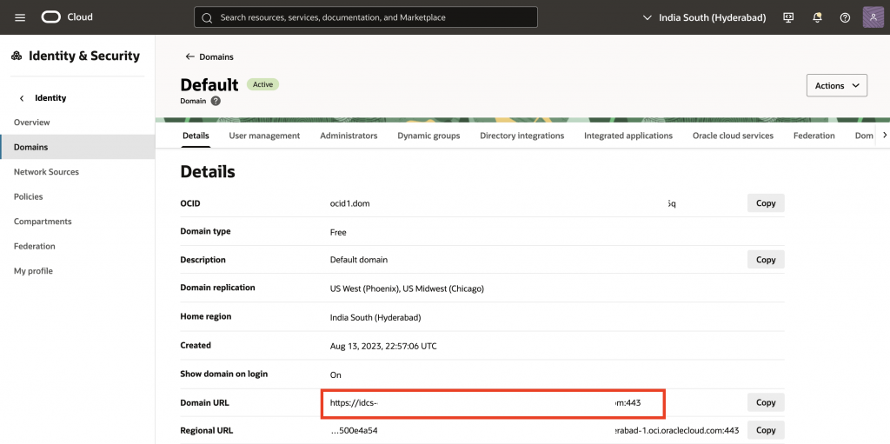The width and height of the screenshot is (890, 444).
Task: Switch to the User management tab
Action: (x=264, y=136)
